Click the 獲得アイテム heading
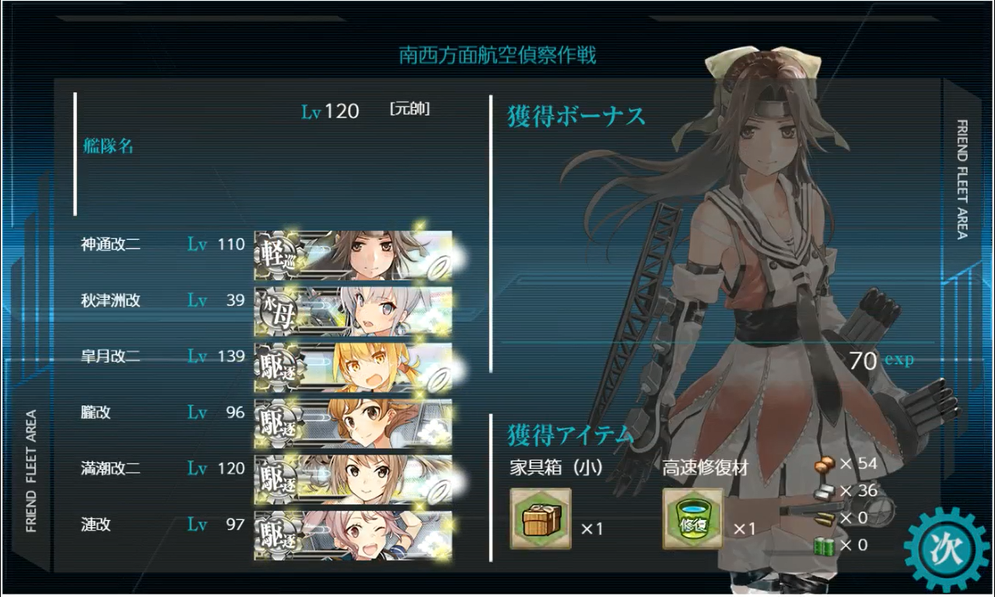This screenshot has height=597, width=995. tap(570, 435)
